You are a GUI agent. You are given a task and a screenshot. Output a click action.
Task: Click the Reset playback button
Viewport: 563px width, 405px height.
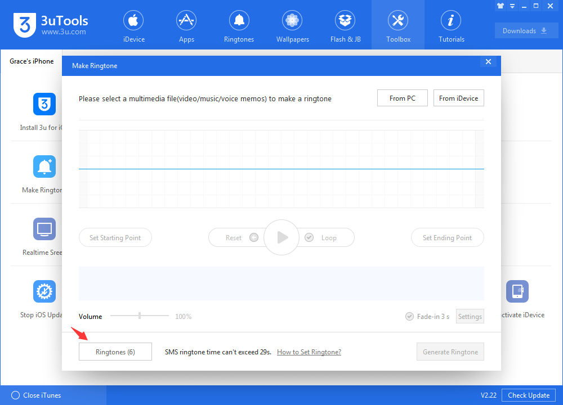point(237,237)
